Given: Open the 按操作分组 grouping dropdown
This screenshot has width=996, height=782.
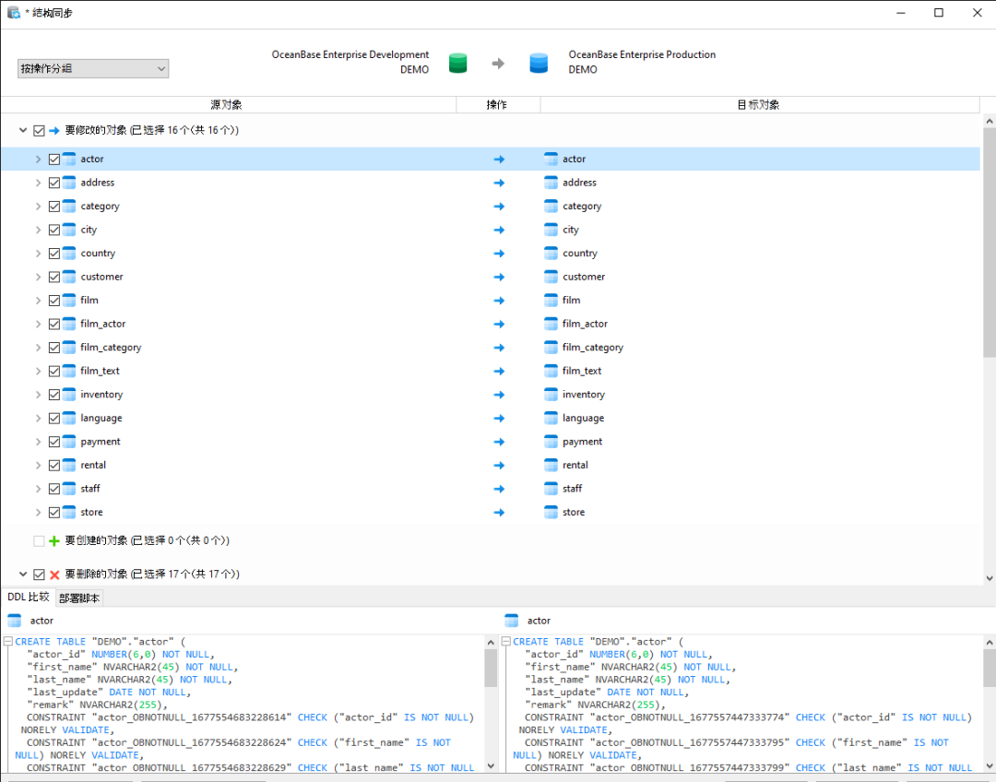Looking at the screenshot, I should tap(93, 68).
